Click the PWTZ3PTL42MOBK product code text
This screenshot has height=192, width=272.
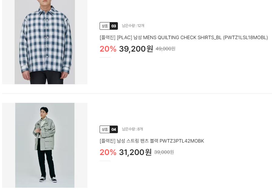(x=182, y=141)
